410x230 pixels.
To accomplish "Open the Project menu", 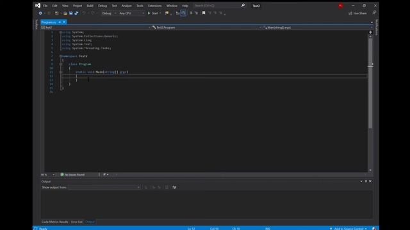I will pos(78,6).
